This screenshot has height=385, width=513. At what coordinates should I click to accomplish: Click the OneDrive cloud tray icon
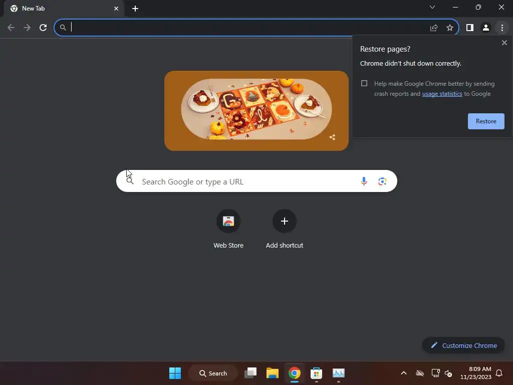click(420, 373)
